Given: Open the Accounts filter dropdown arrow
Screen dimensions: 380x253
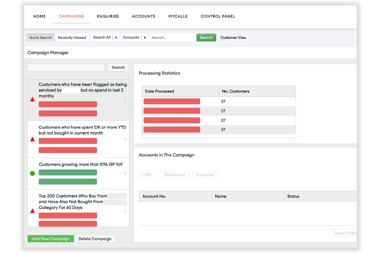Looking at the screenshot, I should pyautogui.click(x=145, y=38).
